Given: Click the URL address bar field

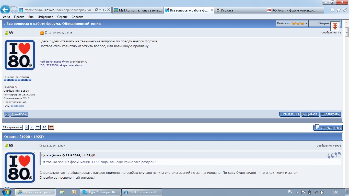Looking at the screenshot, I should tap(59, 10).
